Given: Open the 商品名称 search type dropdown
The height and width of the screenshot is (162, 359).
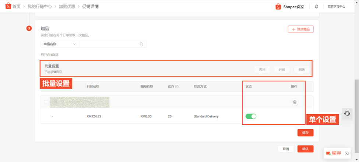Looking at the screenshot, I should coord(60,44).
